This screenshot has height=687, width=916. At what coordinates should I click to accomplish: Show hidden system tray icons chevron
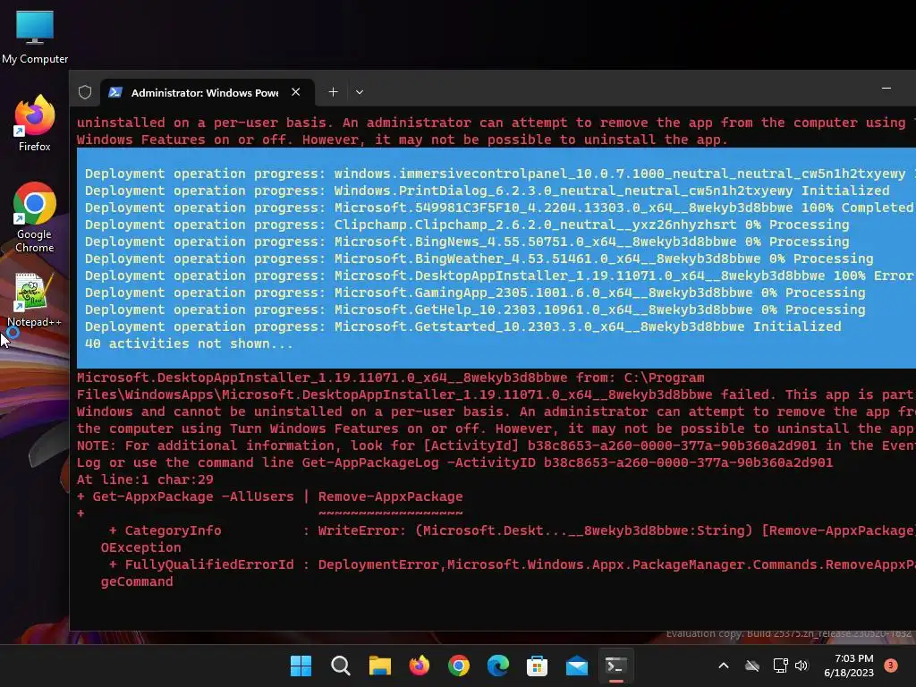pyautogui.click(x=723, y=666)
